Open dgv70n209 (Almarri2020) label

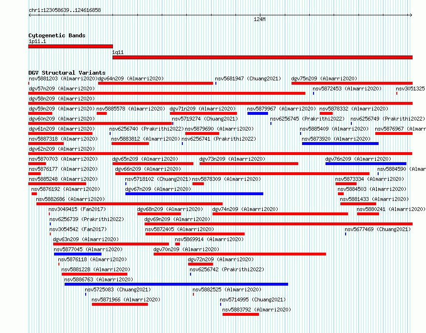186,249
